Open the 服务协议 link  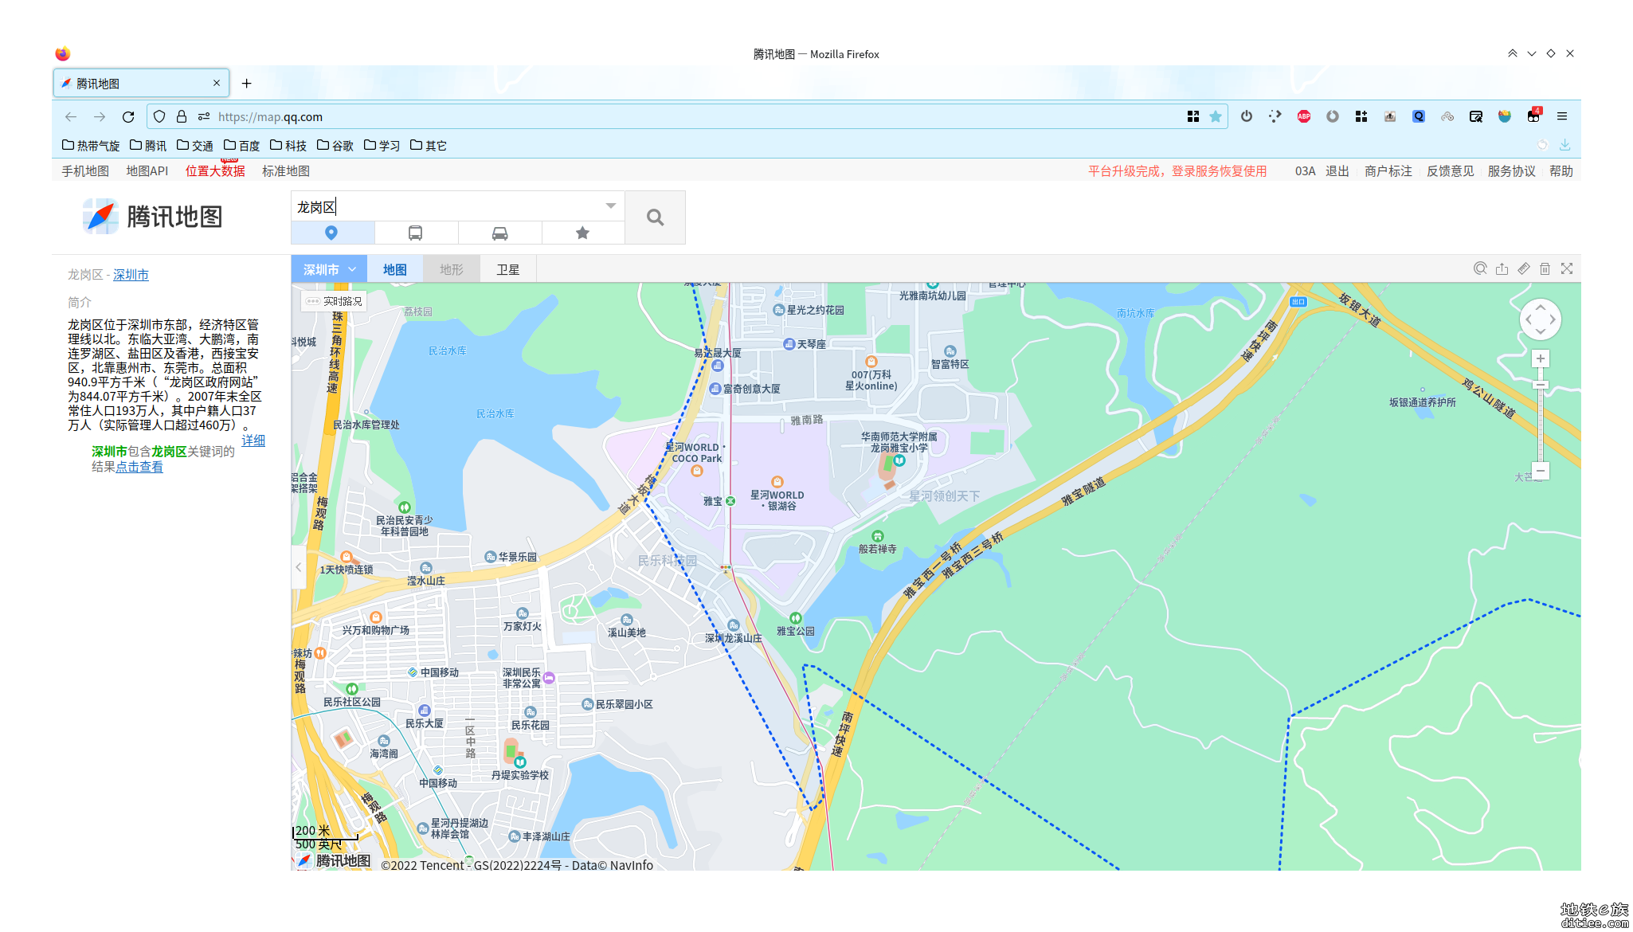tap(1512, 171)
